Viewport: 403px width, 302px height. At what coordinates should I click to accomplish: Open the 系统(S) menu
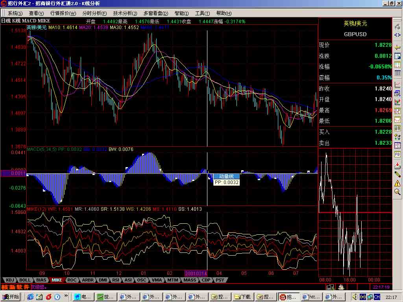15,13
